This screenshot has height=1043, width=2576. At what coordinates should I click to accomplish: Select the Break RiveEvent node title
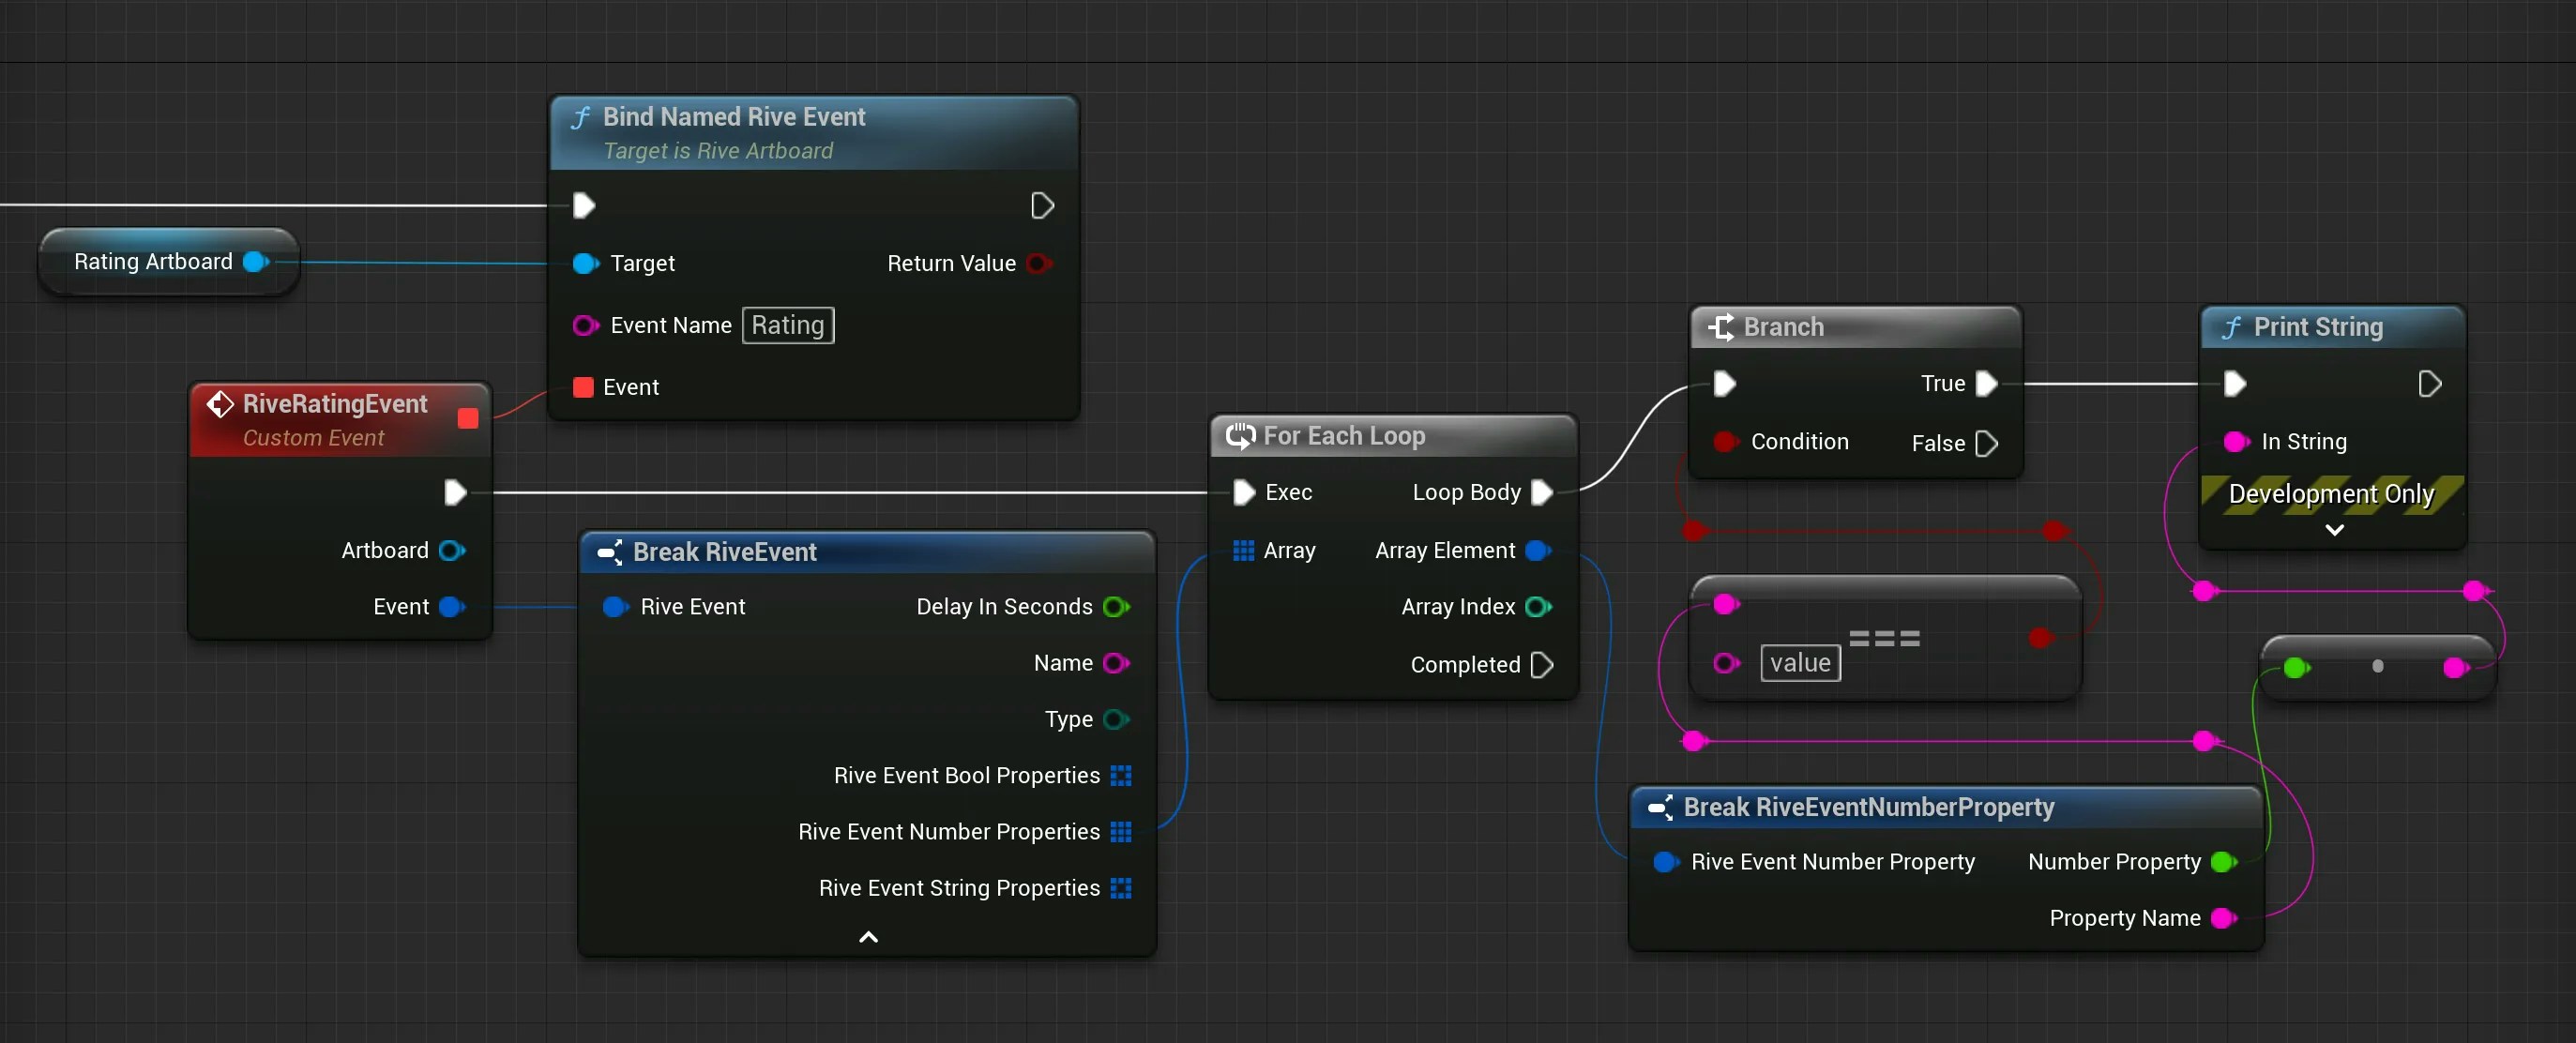click(724, 552)
